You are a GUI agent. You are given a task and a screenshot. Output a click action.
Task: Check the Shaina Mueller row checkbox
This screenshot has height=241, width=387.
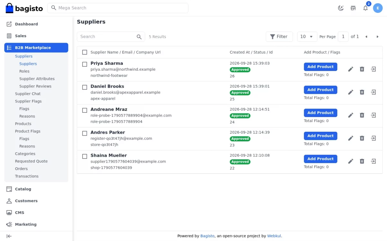(84, 156)
